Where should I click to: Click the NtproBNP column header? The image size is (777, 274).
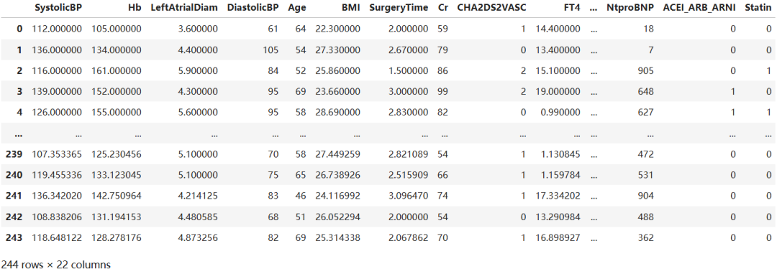[630, 8]
